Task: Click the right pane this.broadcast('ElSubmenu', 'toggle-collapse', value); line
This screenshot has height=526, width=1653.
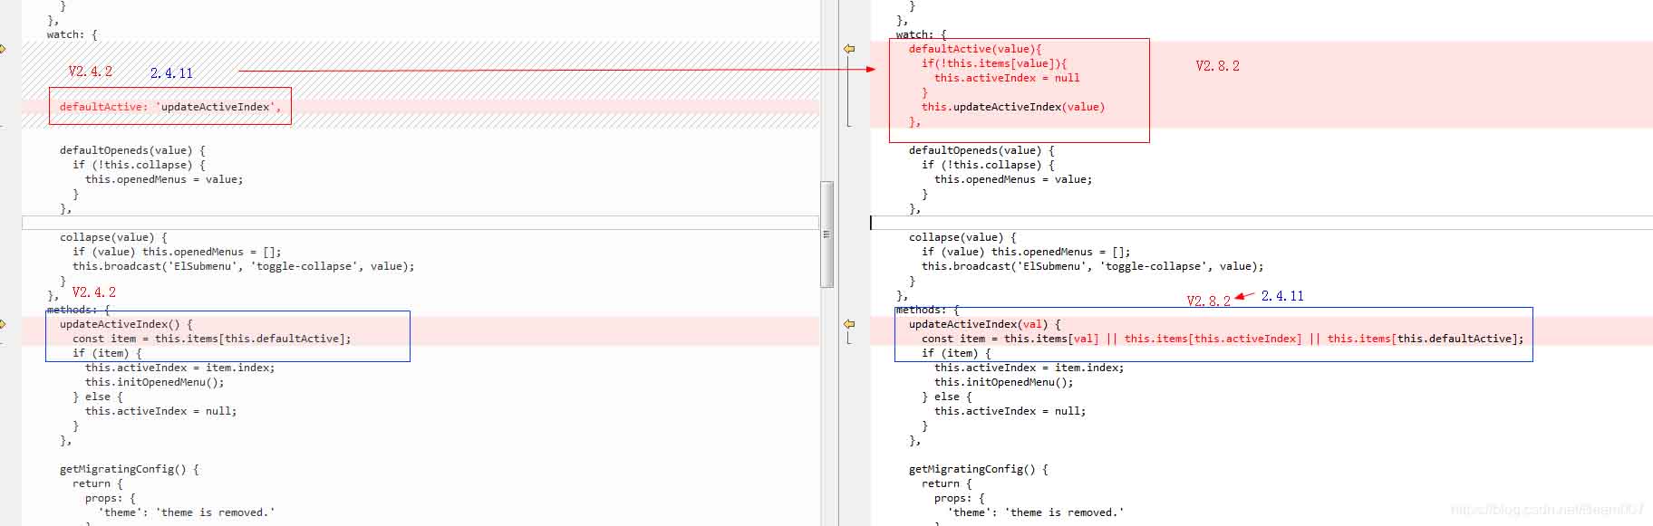Action: pyautogui.click(x=1093, y=266)
